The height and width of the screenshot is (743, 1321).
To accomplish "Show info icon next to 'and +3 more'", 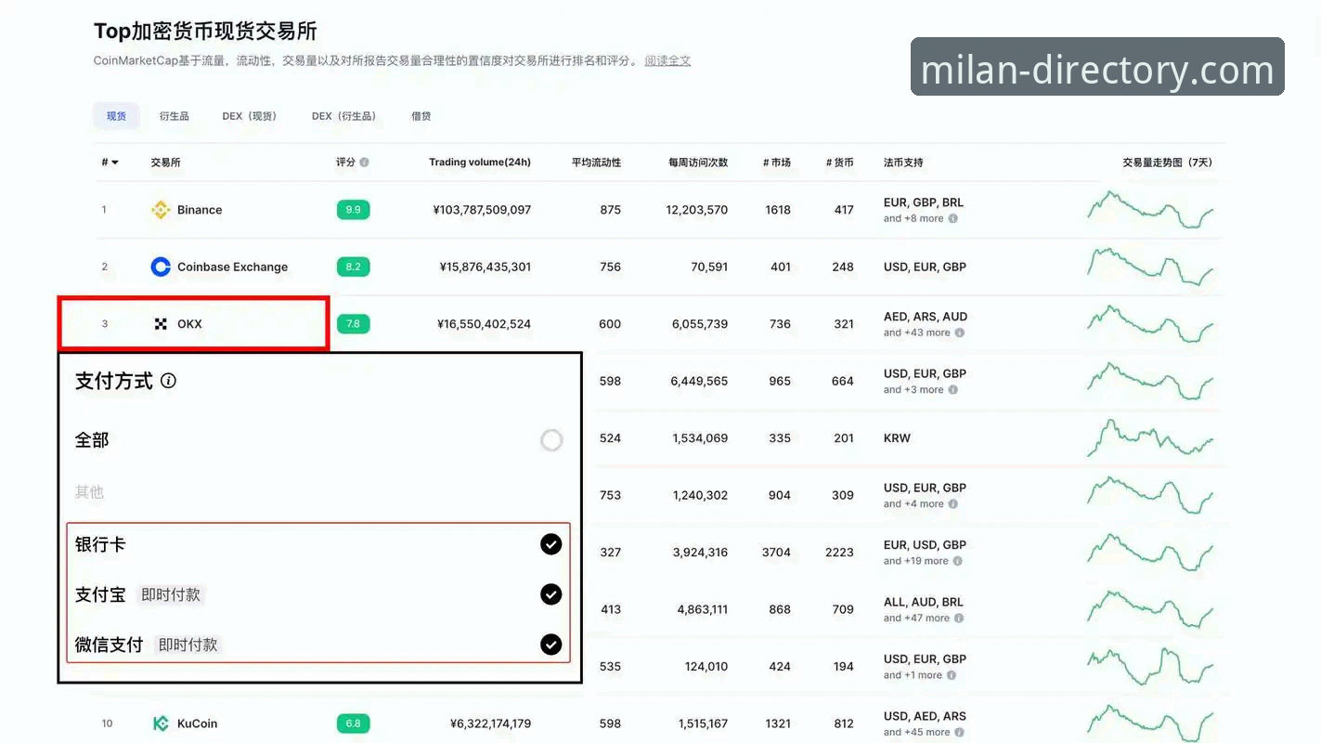I will pyautogui.click(x=952, y=390).
